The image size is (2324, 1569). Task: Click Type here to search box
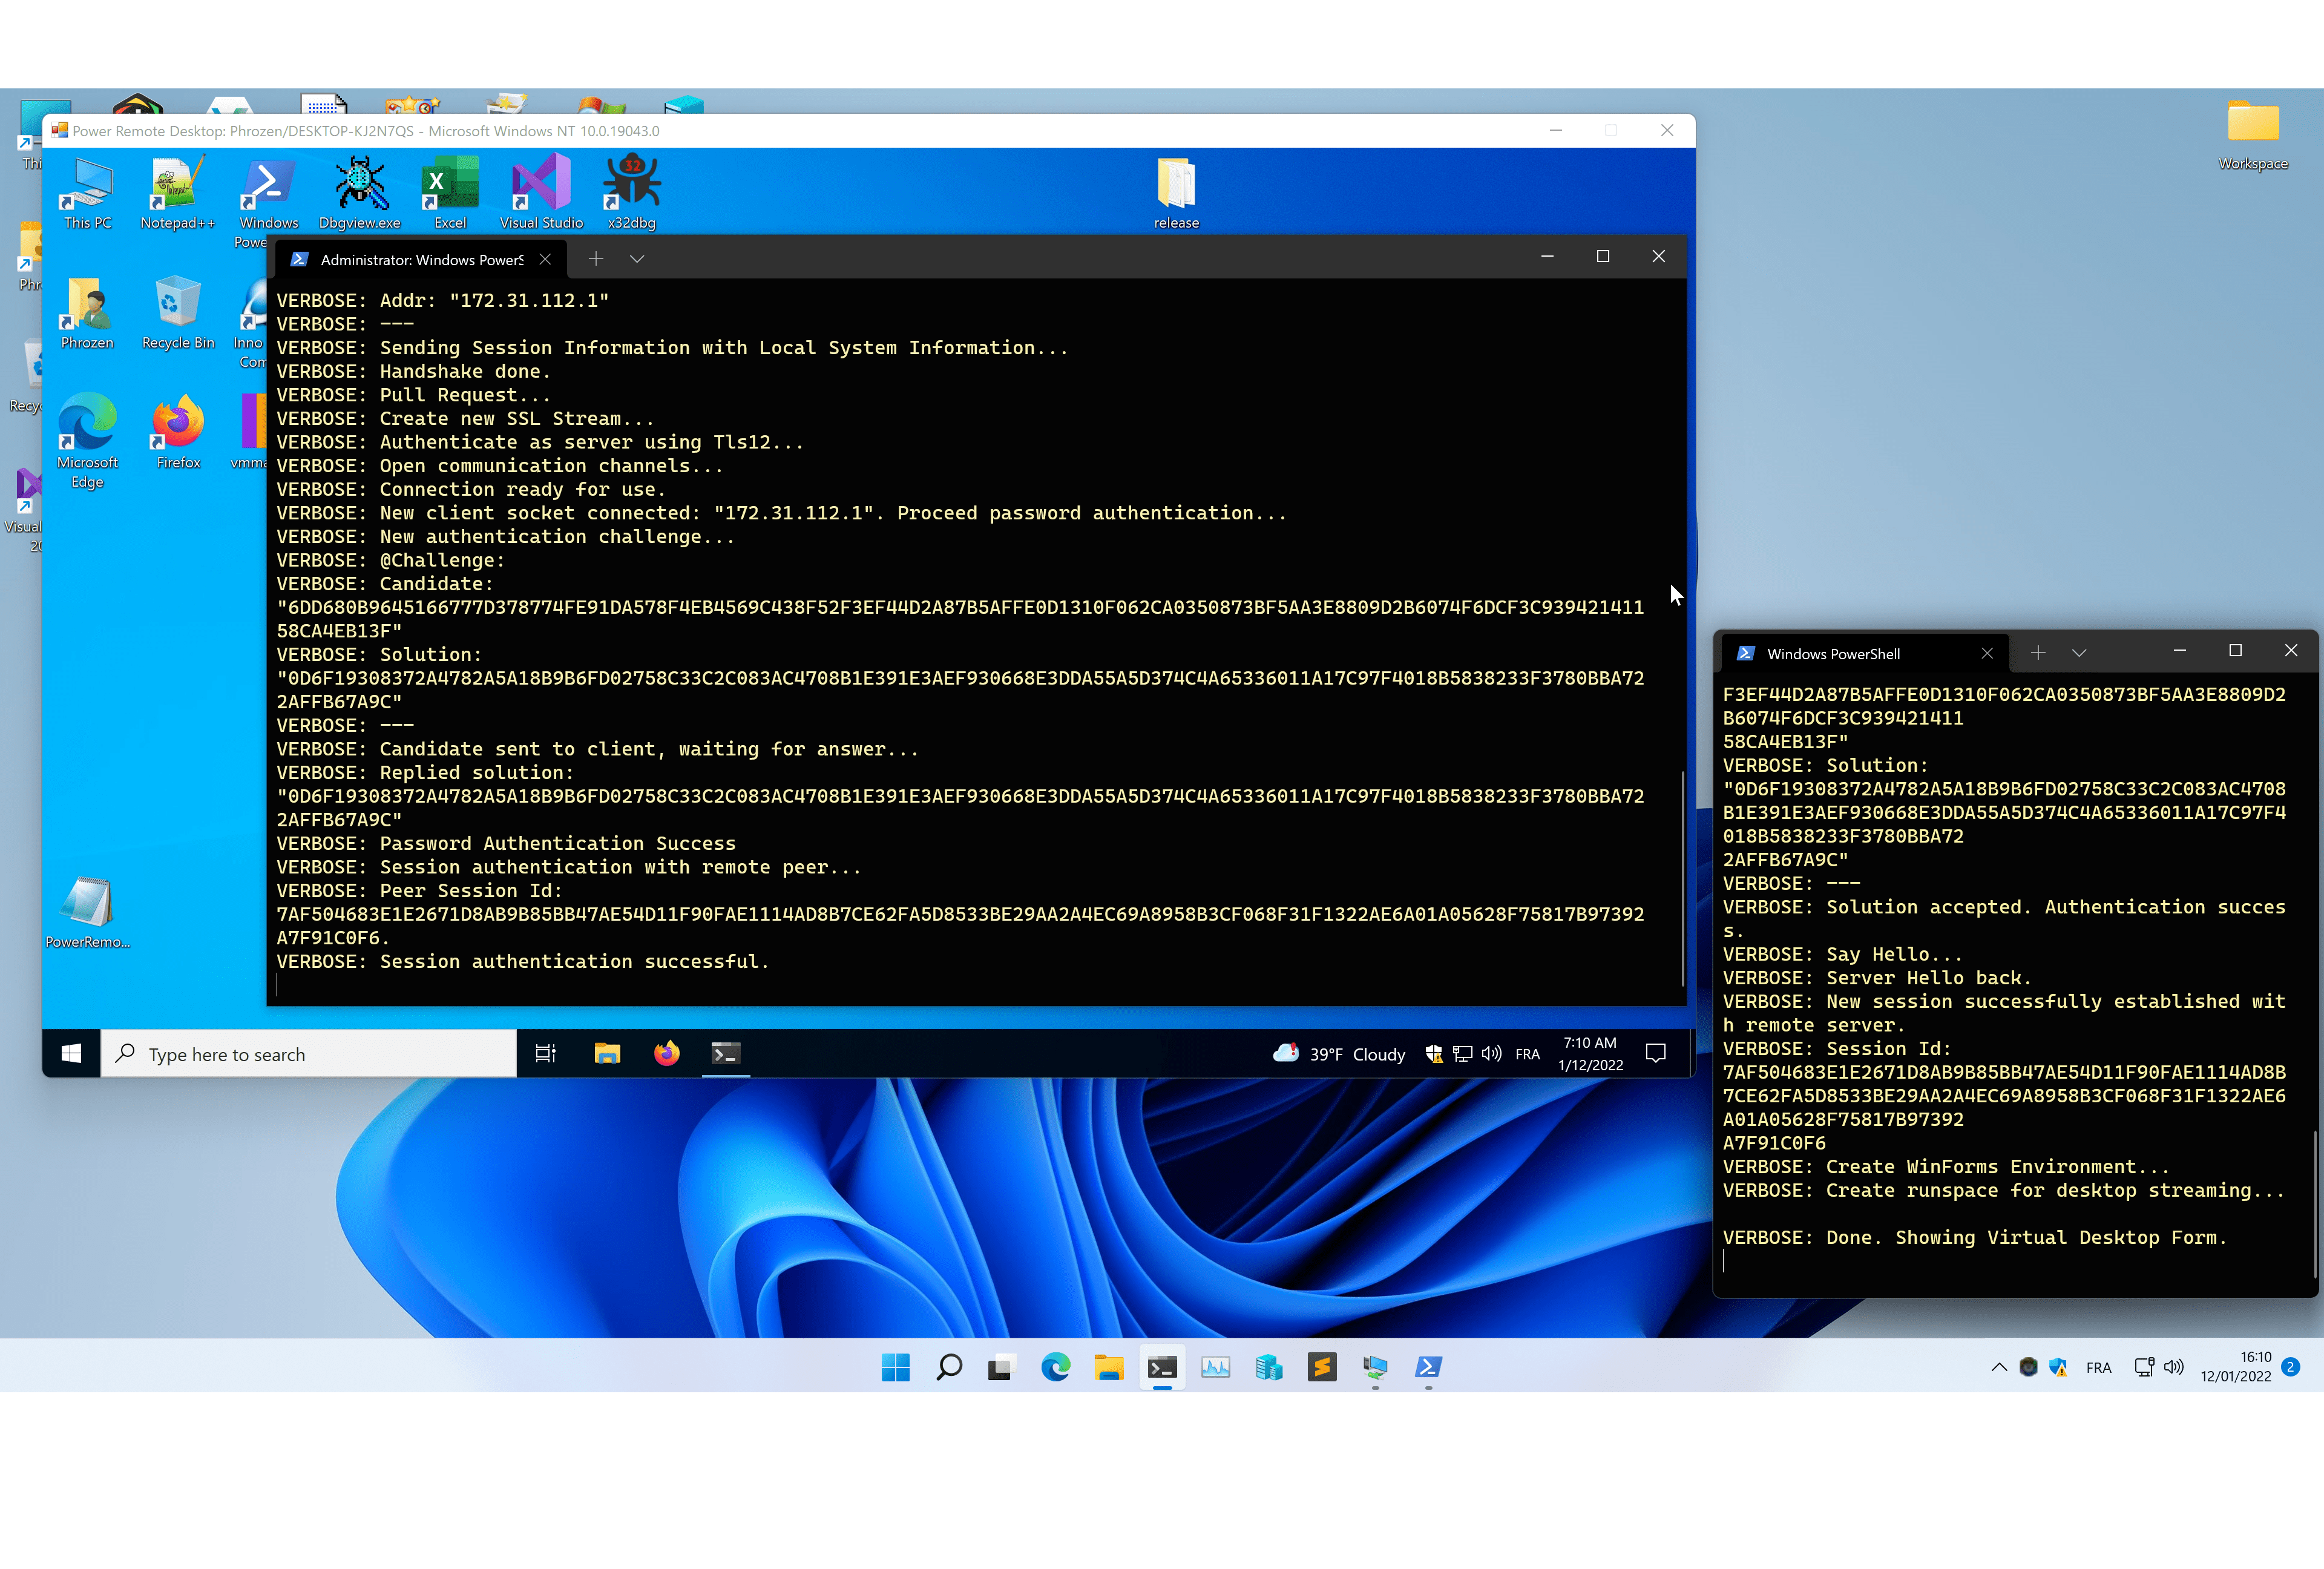pyautogui.click(x=309, y=1054)
